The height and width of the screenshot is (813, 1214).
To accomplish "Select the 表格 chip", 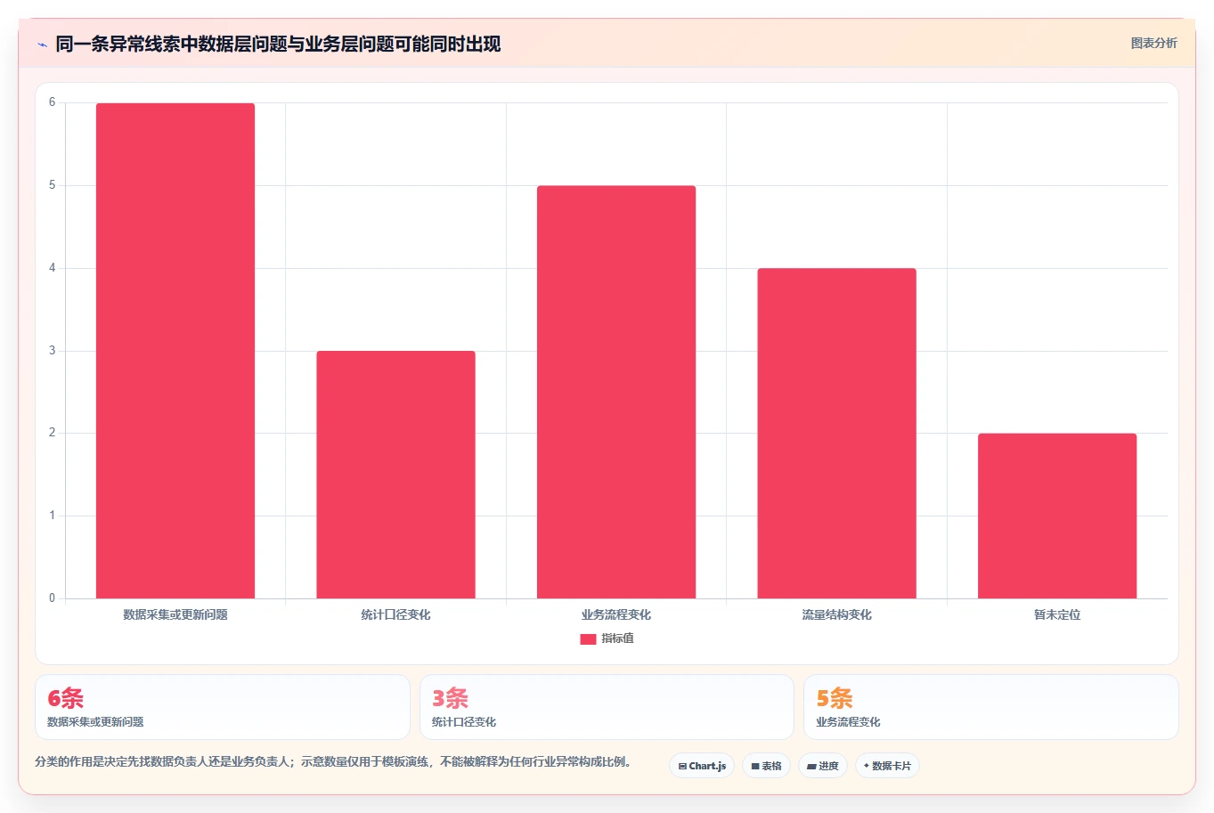I will 766,766.
